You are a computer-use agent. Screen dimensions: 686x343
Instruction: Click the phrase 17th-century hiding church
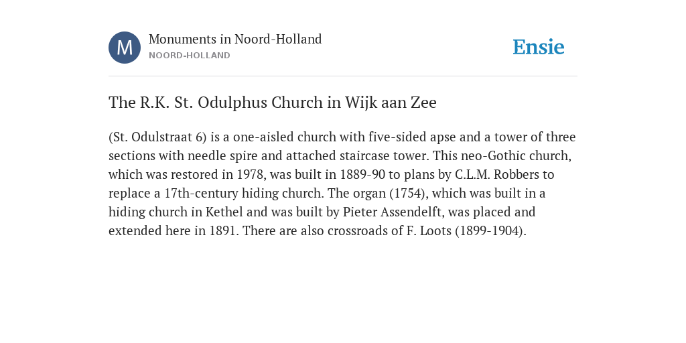click(244, 194)
